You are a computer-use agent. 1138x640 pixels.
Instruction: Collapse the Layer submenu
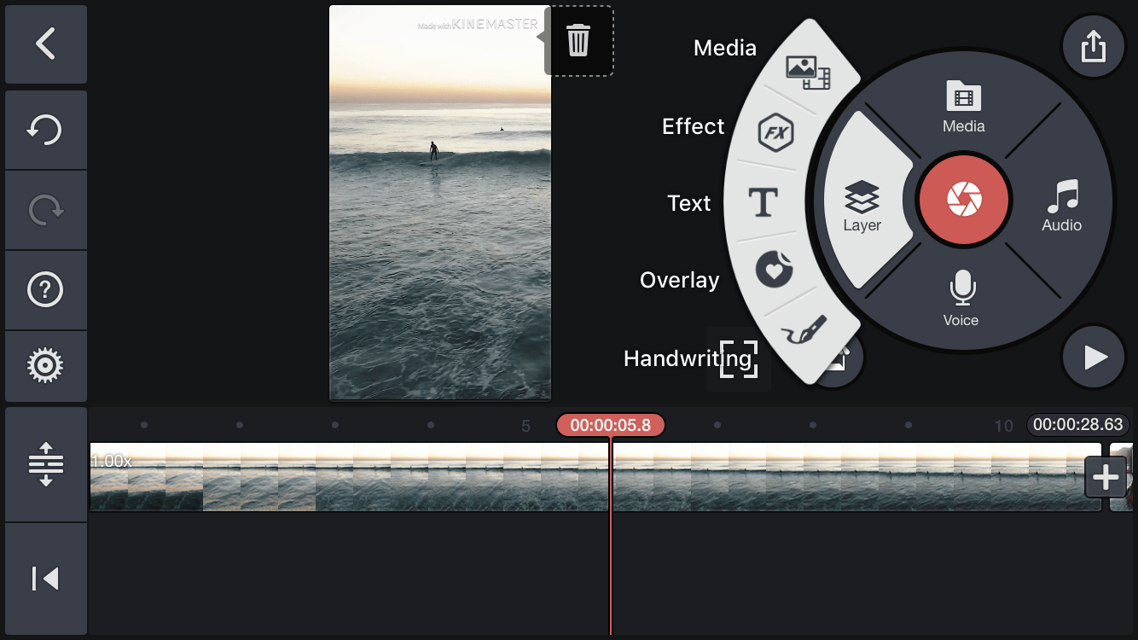[x=862, y=205]
